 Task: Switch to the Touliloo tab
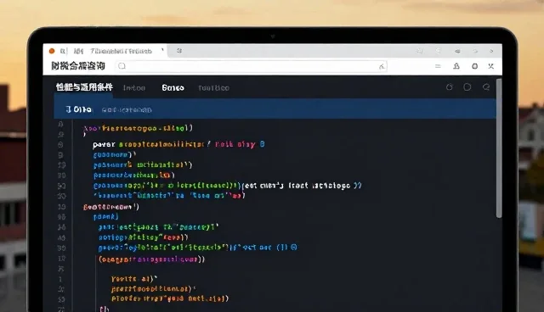pyautogui.click(x=213, y=88)
